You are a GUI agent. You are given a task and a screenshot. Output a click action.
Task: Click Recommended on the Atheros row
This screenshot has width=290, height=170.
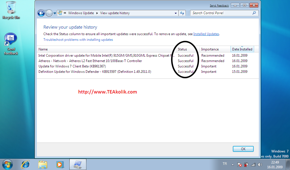pos(213,61)
